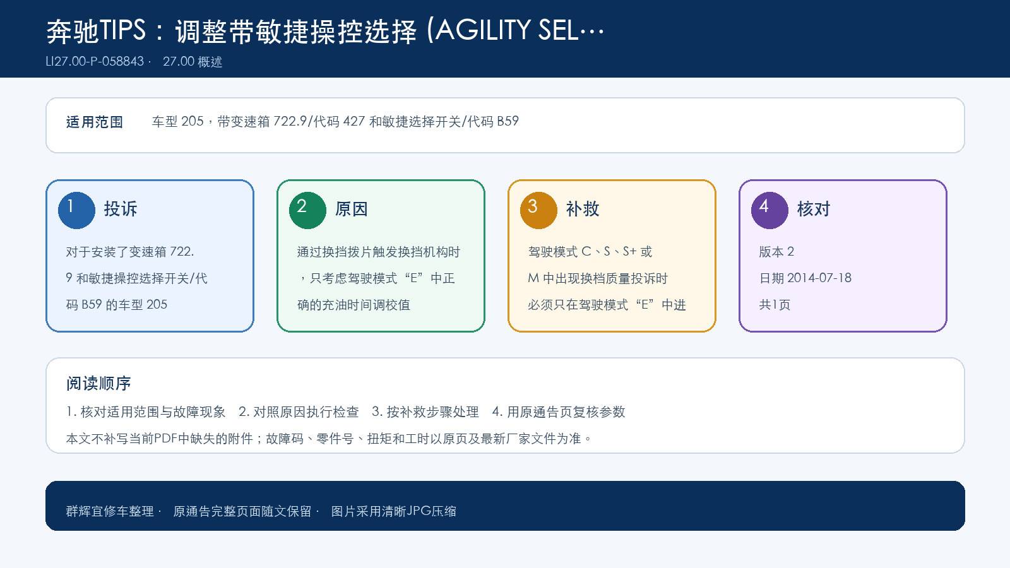Screen dimensions: 1010x568
Task: Click the purple number 4 circle
Action: (x=769, y=210)
